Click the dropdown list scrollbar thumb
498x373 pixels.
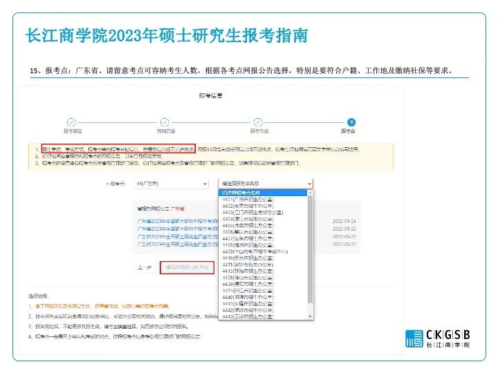311,249
